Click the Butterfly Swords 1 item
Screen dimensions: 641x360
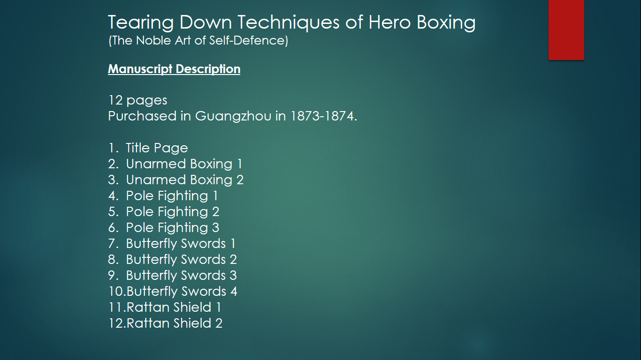[181, 244]
